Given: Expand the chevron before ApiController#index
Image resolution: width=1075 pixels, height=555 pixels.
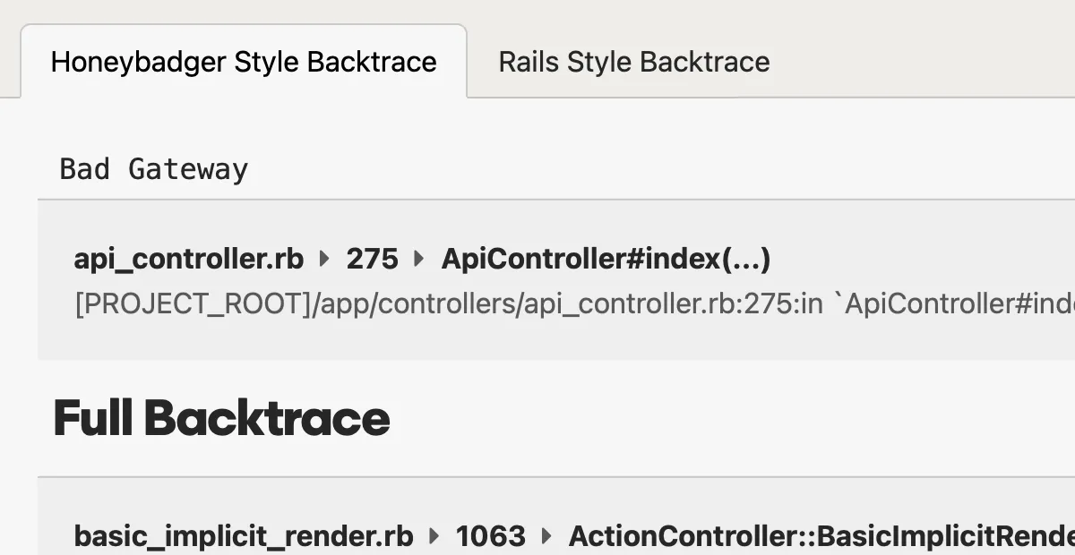Looking at the screenshot, I should coord(418,259).
